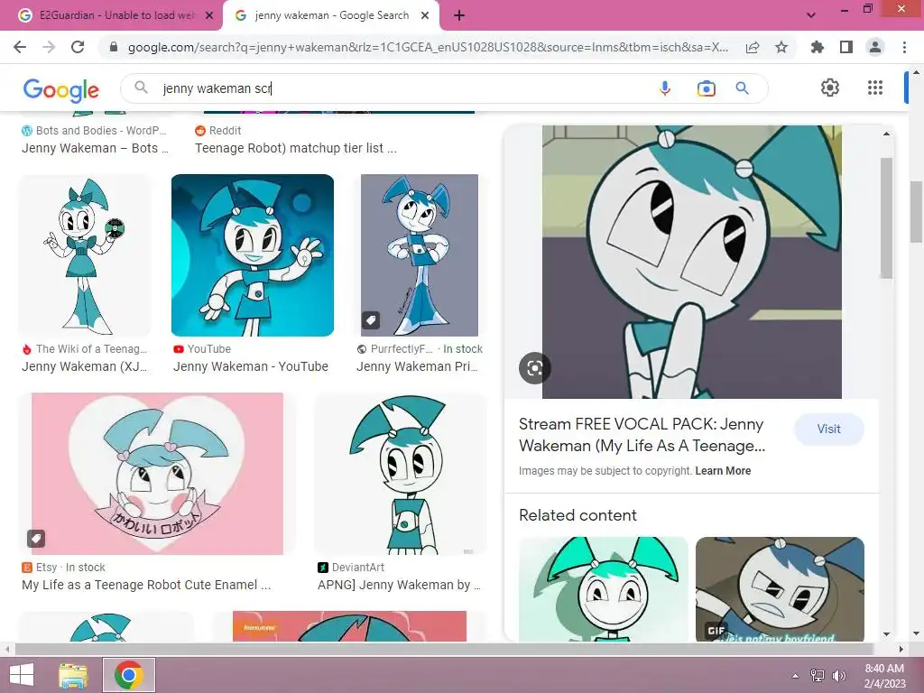Expand the tab search chevron
This screenshot has width=924, height=693.
coord(811,15)
